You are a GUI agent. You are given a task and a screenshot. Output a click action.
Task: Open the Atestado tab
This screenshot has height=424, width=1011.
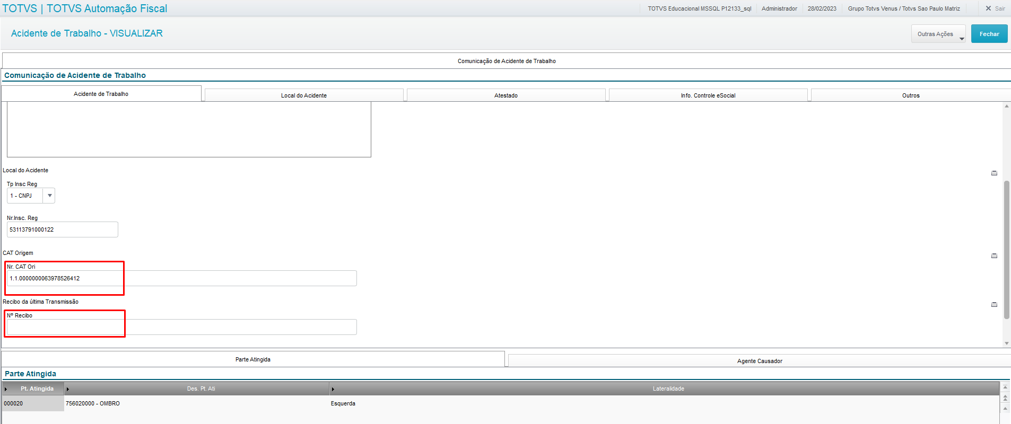pyautogui.click(x=506, y=95)
